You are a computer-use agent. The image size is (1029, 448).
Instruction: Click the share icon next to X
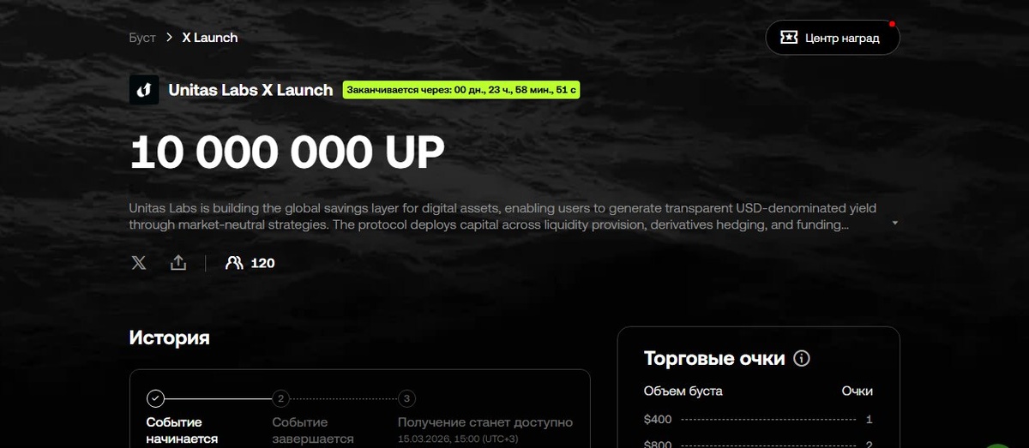(178, 263)
